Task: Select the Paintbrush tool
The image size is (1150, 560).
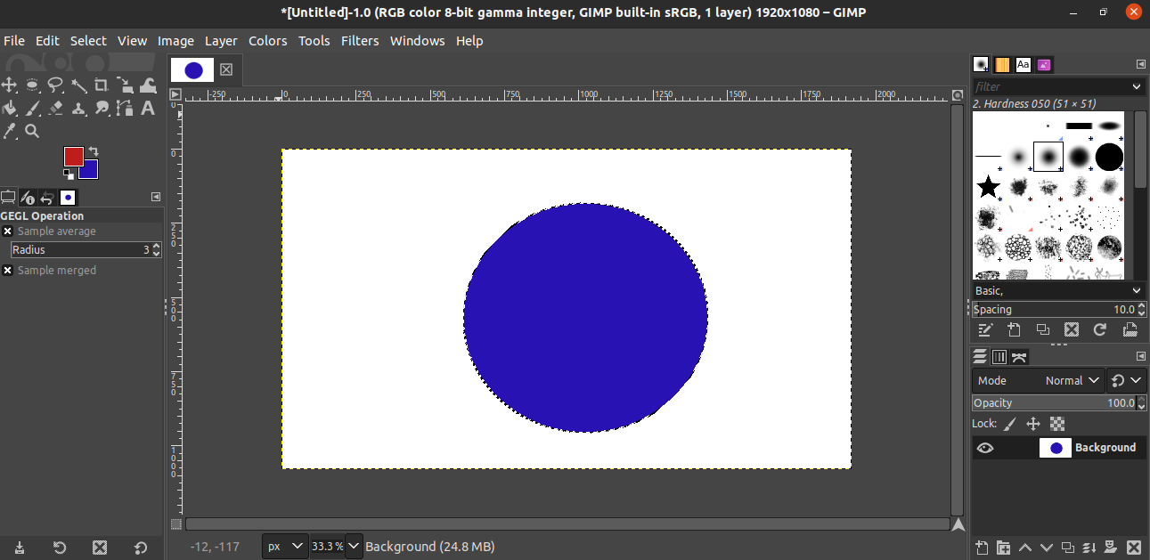Action: (32, 109)
